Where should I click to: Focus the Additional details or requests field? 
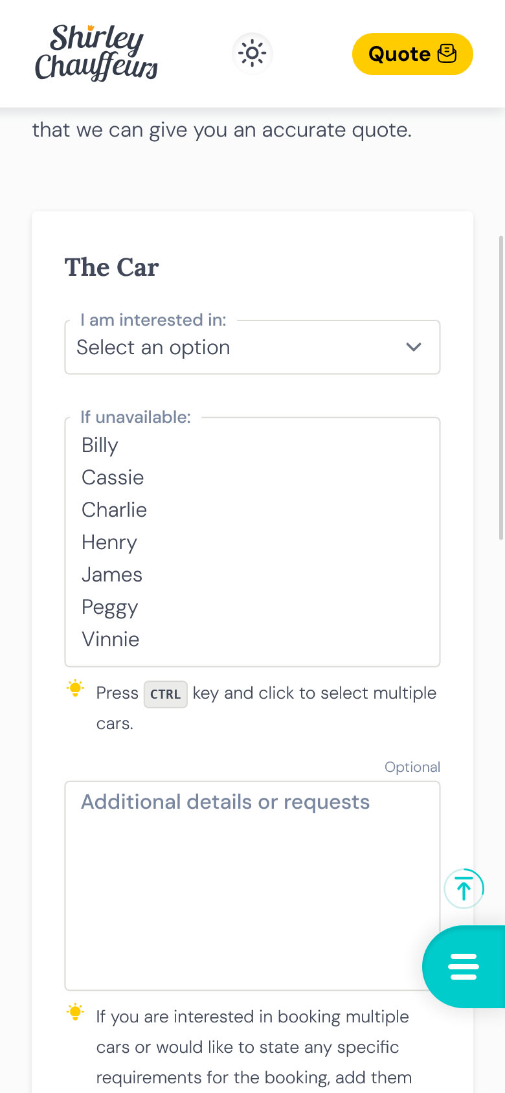[252, 885]
